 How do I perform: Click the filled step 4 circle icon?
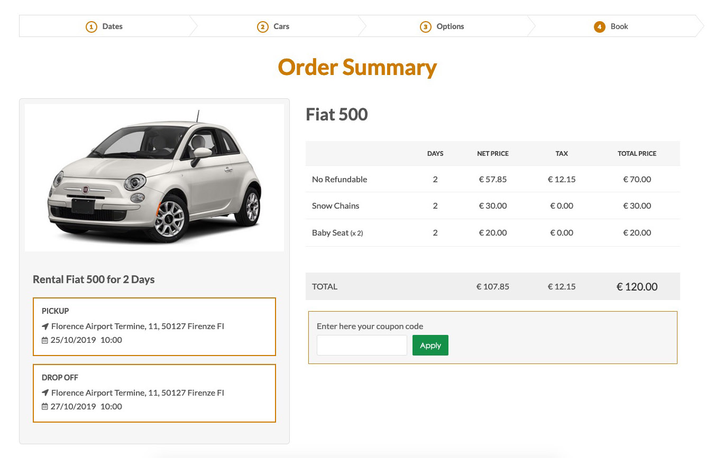pyautogui.click(x=600, y=27)
